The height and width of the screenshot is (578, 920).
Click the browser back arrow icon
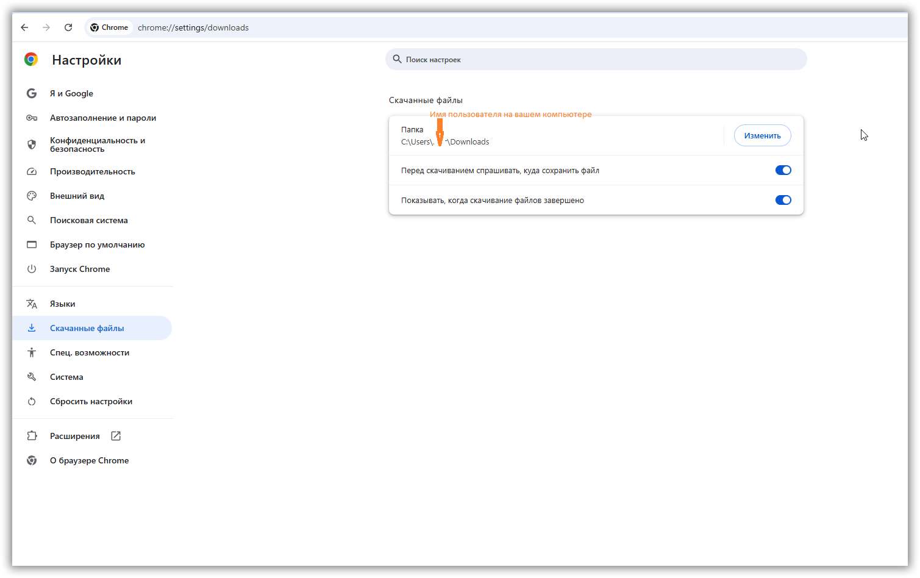24,27
